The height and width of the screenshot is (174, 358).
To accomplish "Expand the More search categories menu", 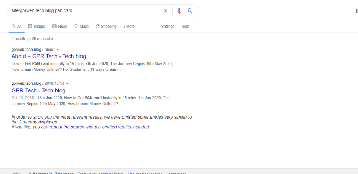I will 129,27.
